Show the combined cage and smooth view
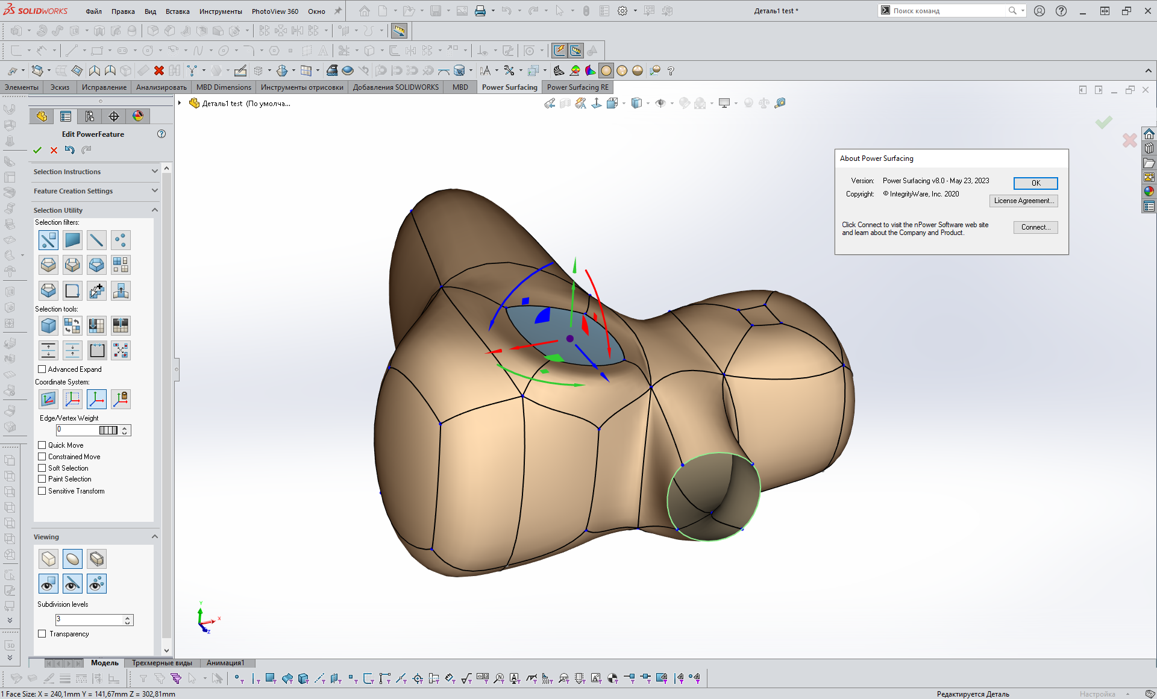The image size is (1157, 699). [x=96, y=559]
